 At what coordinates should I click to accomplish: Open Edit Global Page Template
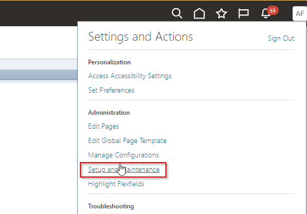[127, 140]
